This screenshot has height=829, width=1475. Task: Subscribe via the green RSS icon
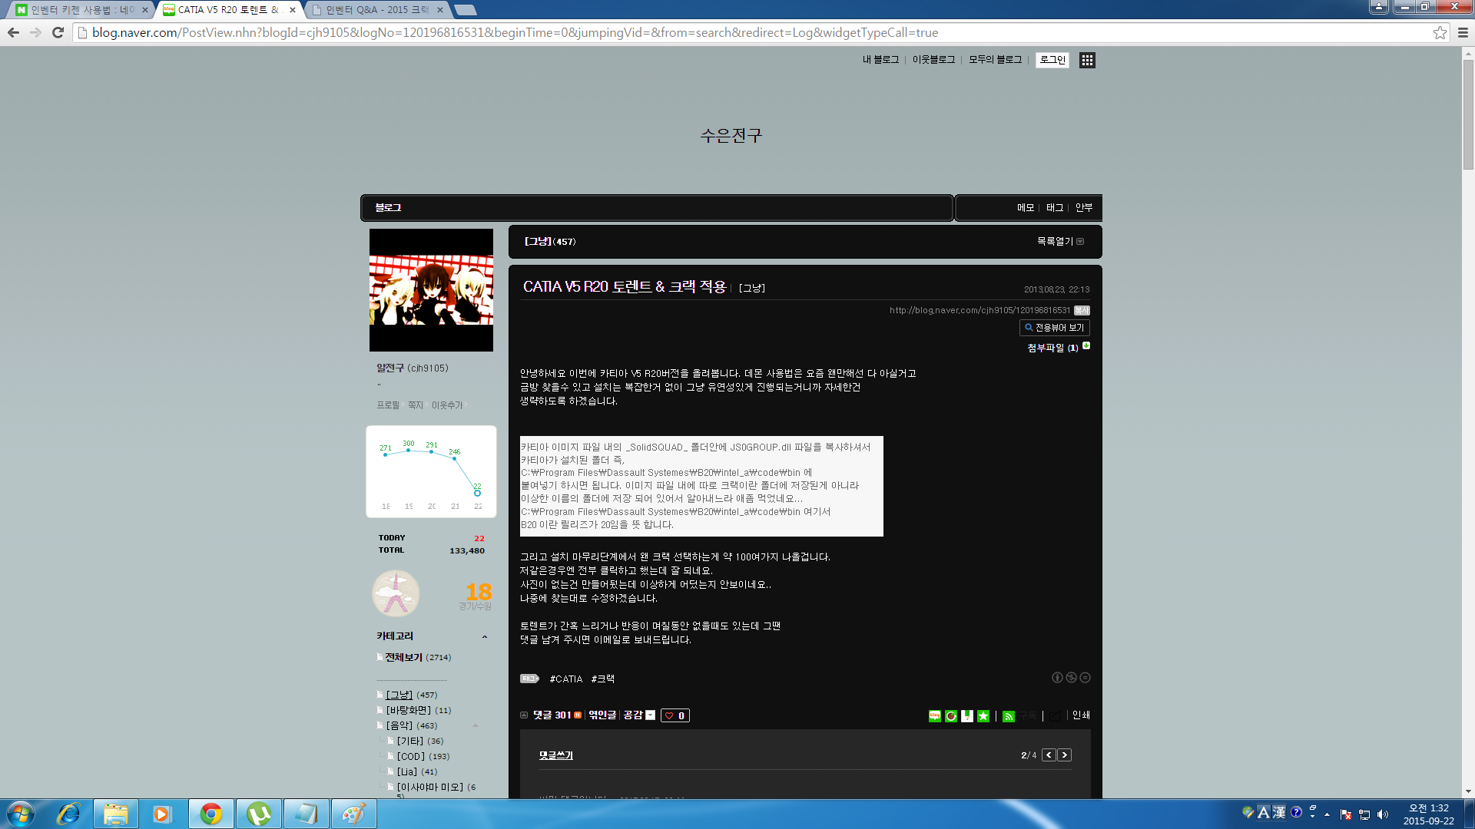tap(1009, 715)
